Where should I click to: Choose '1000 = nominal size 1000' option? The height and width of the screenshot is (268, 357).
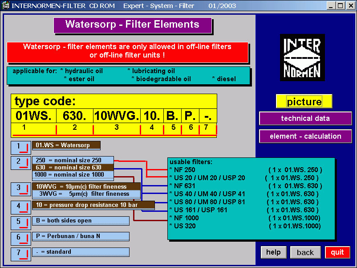coord(73,175)
